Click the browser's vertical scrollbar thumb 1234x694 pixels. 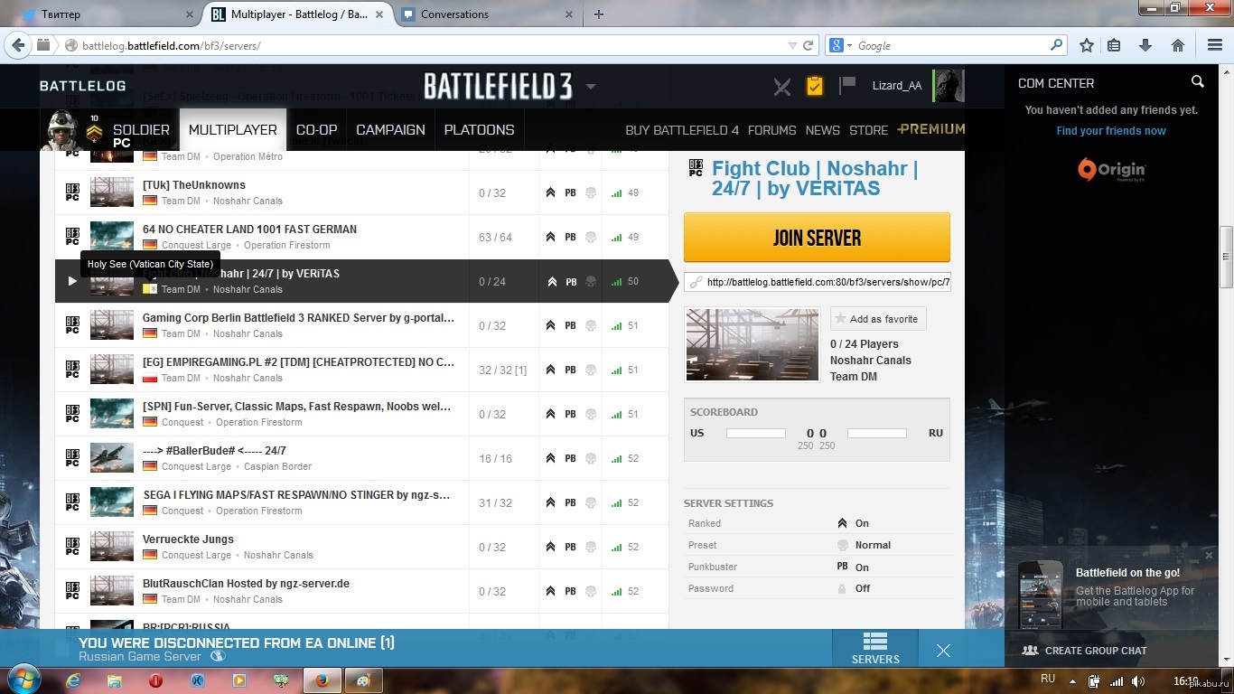(1226, 257)
